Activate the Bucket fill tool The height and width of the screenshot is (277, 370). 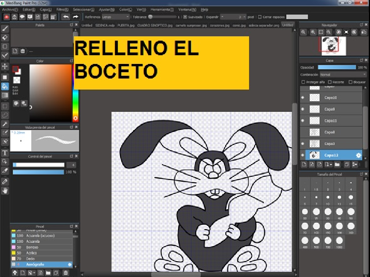[x=5, y=86]
